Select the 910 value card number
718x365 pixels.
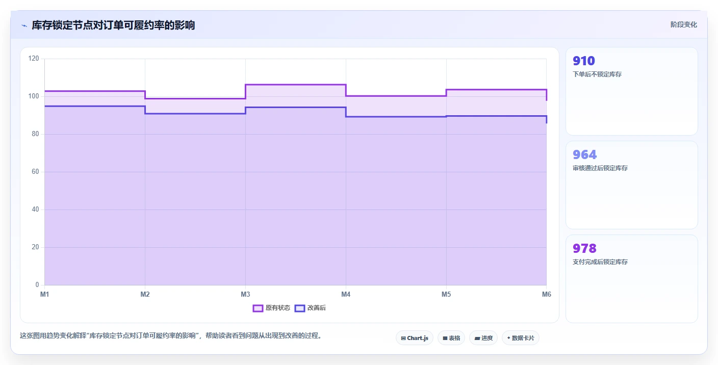point(584,61)
